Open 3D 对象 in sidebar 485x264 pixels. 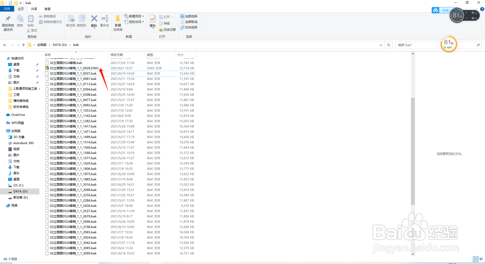pos(19,137)
